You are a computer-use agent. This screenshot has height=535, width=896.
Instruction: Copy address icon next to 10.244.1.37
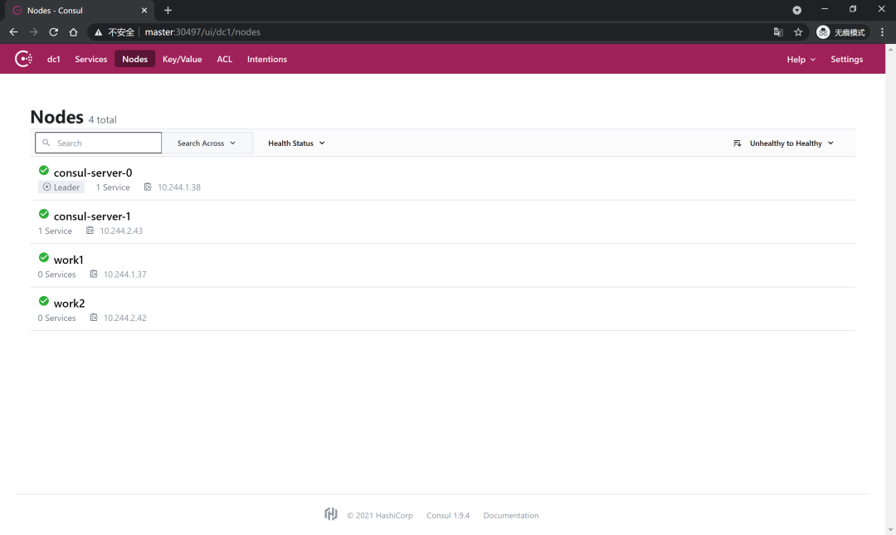tap(94, 274)
